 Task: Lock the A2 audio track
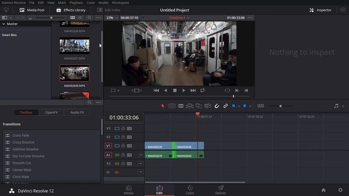[x=123, y=163]
